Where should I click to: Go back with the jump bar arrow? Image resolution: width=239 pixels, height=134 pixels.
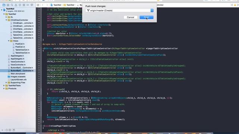tap(43, 5)
